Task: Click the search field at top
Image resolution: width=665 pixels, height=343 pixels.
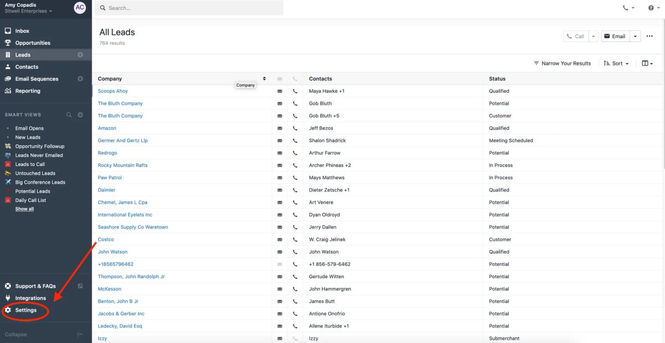Action: click(x=189, y=8)
